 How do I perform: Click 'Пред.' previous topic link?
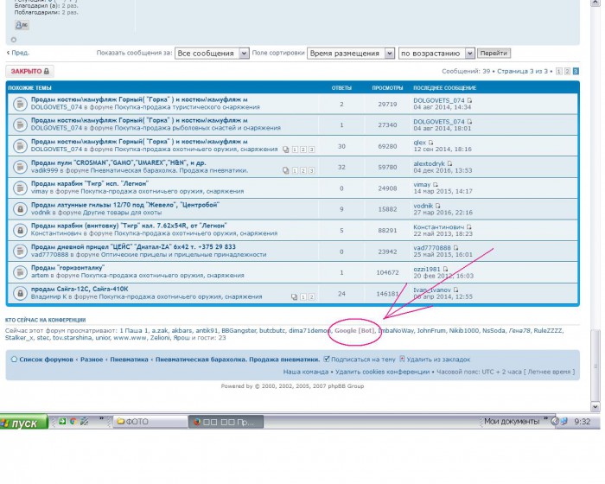[18, 53]
